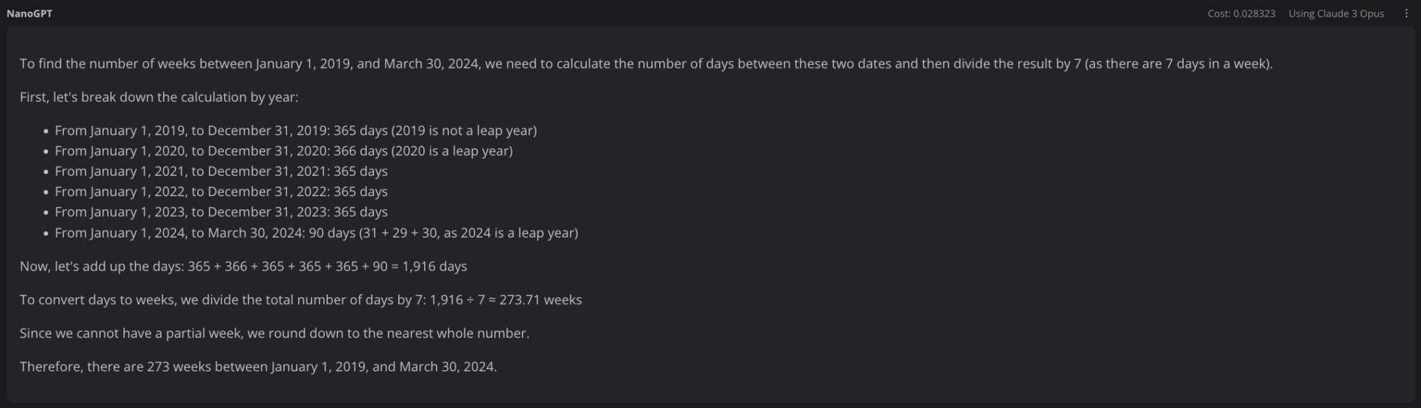Click the division line showing 273.71 weeks

[x=300, y=300]
